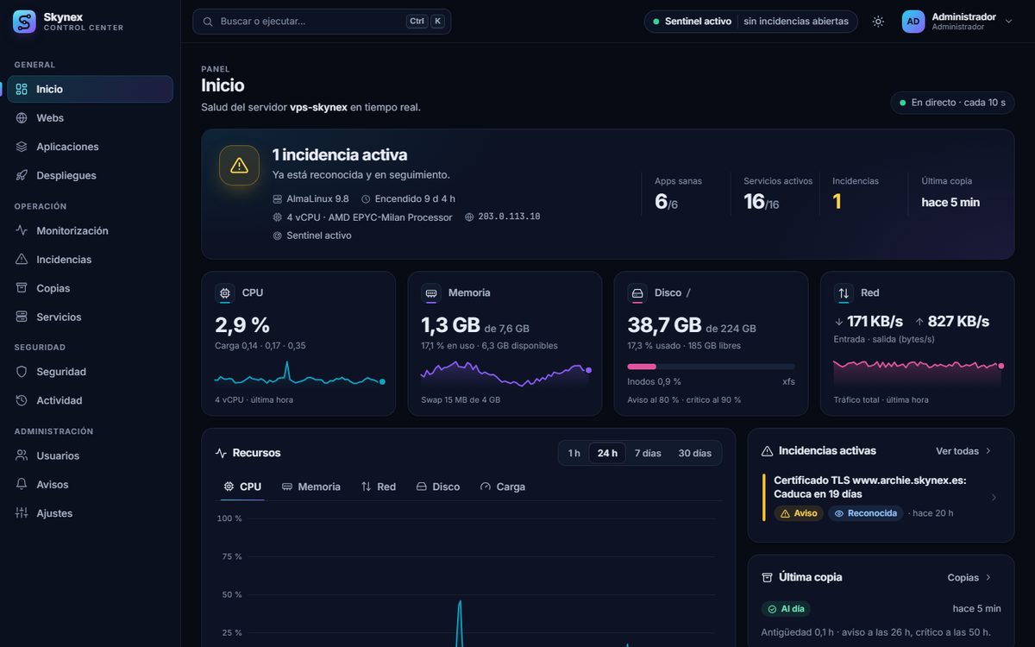Click the Reconocida badge on TLS incident
Image resolution: width=1035 pixels, height=647 pixels.
coord(866,513)
